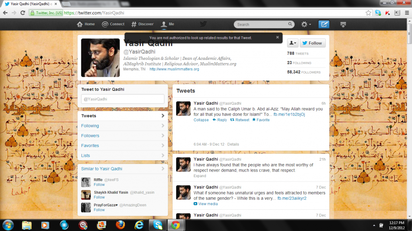Screen dimensions: 412x231
Task: Follow Riffle @keeFS
Action: click(99, 184)
